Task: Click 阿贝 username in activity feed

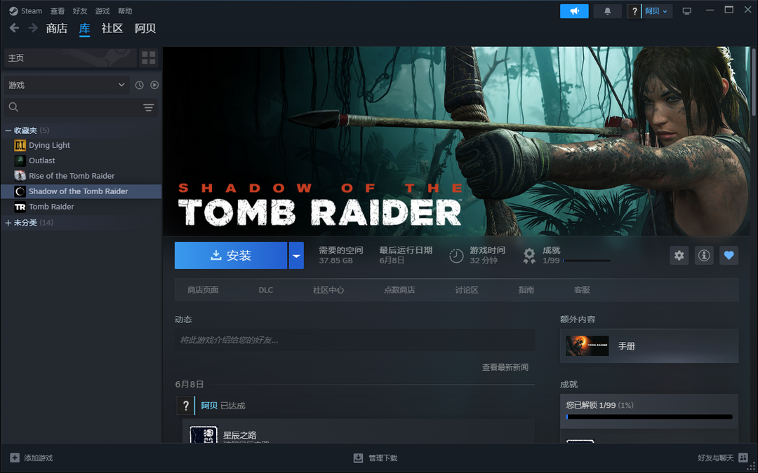Action: (x=209, y=406)
